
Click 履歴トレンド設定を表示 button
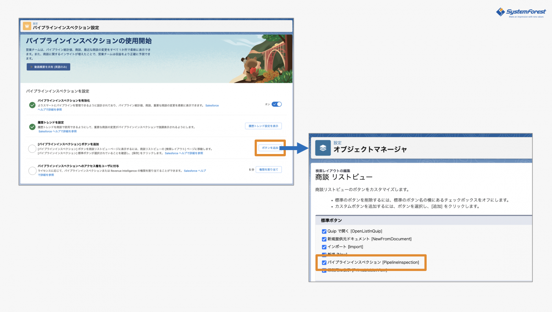[263, 126]
